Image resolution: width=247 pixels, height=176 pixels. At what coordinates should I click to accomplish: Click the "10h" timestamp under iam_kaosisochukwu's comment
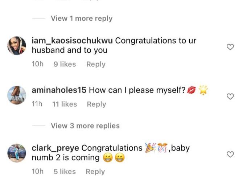click(x=38, y=64)
